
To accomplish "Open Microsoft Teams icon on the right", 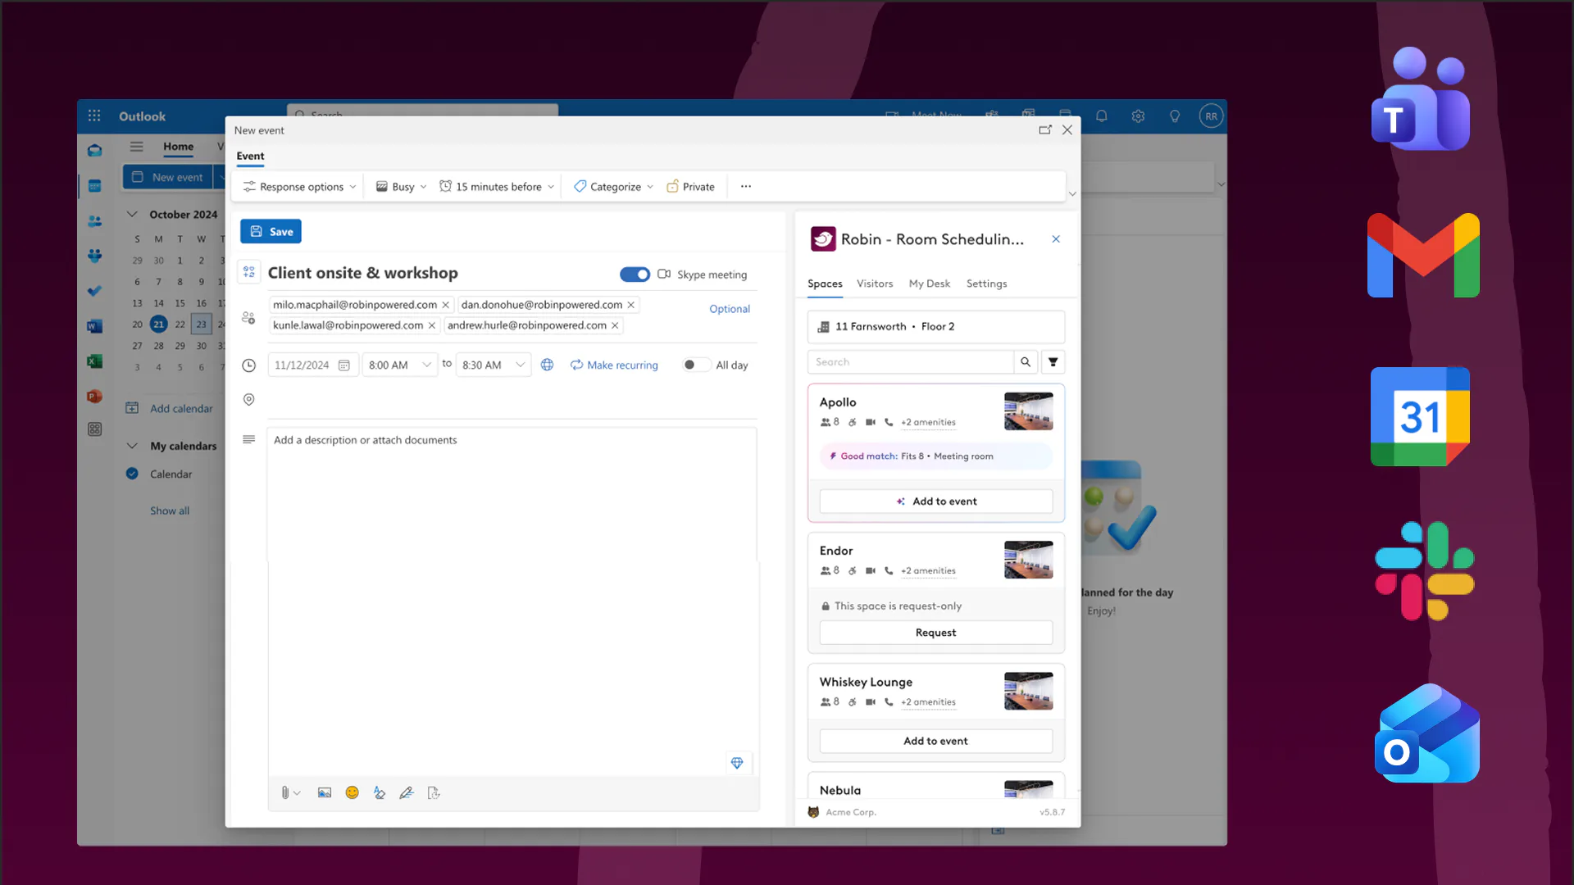I will 1421,98.
